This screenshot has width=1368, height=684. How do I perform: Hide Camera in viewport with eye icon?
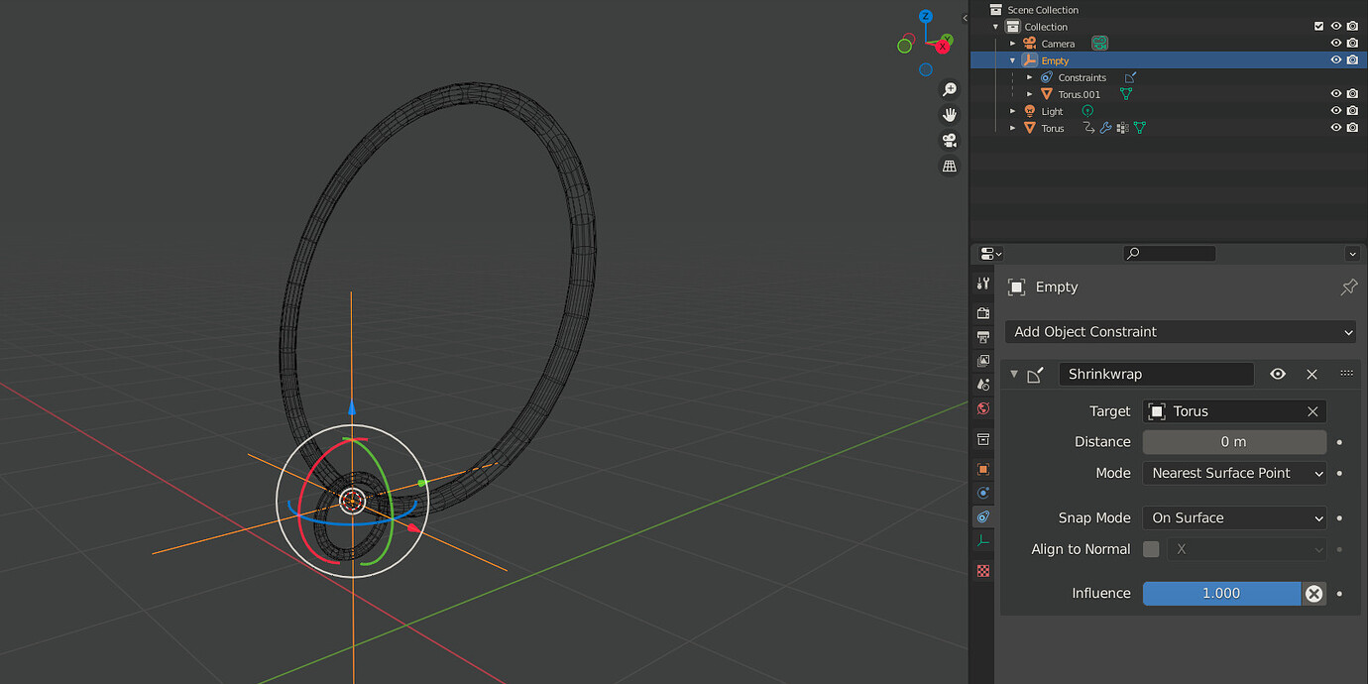point(1335,44)
